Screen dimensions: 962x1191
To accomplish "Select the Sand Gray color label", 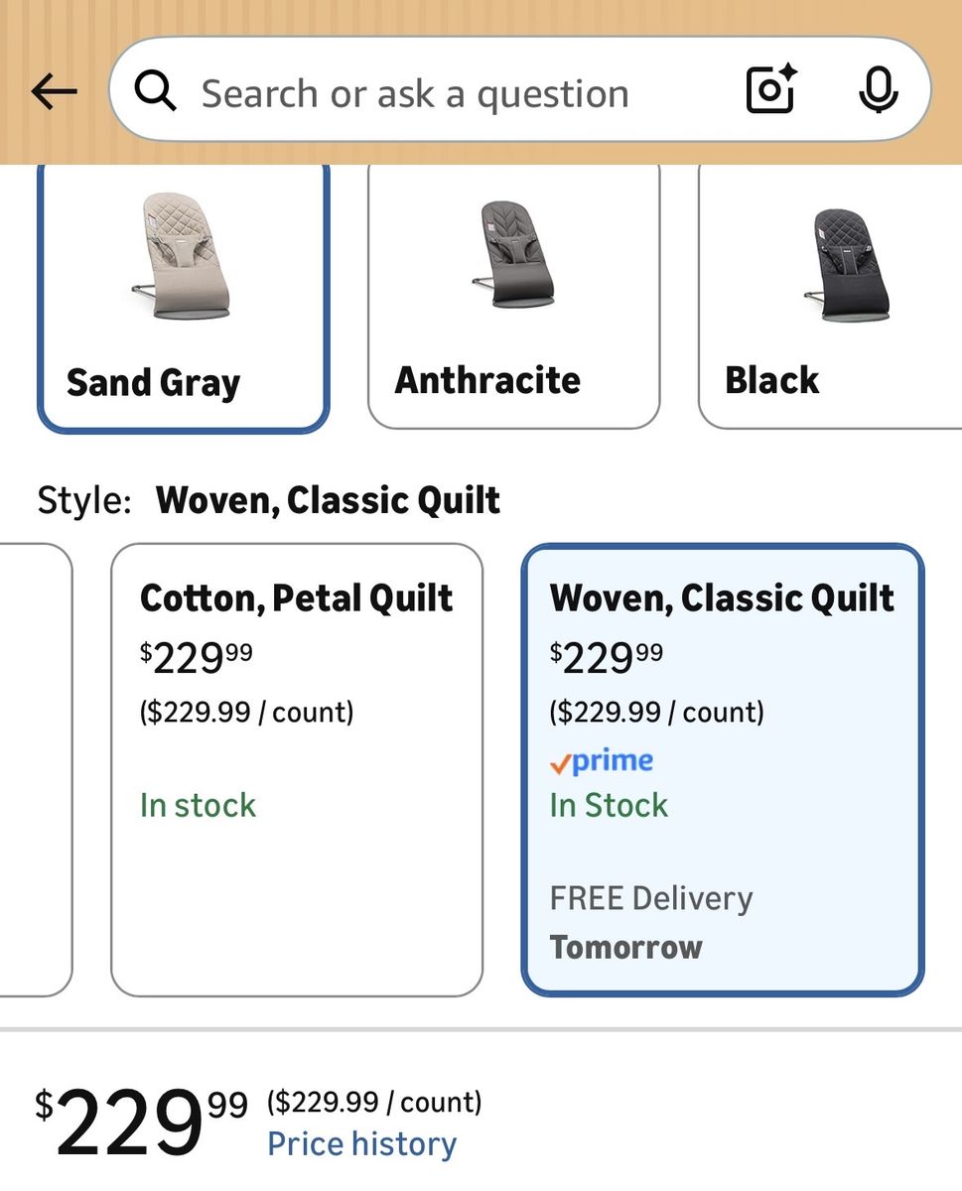I will click(154, 383).
